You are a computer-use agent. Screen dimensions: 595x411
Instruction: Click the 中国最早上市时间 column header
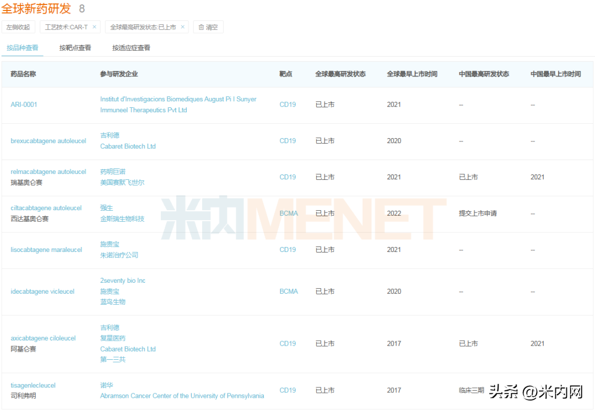[x=555, y=74]
